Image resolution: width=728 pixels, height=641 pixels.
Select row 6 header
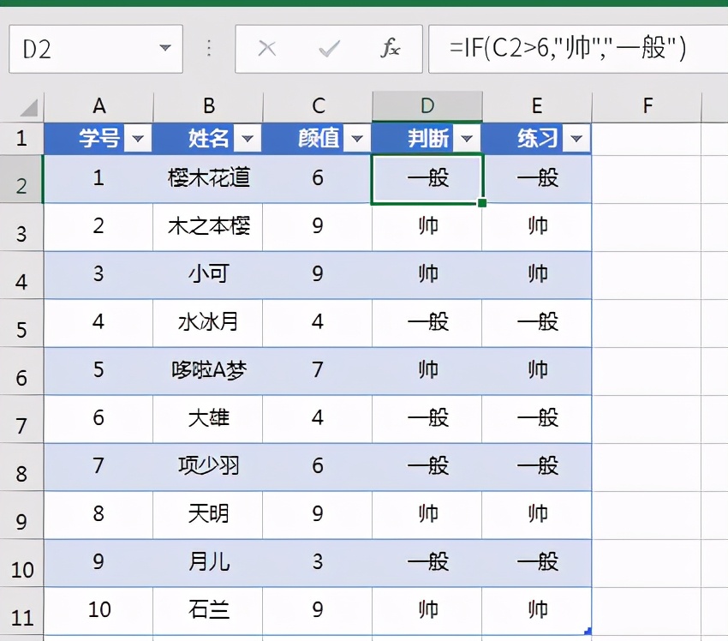pos(21,371)
